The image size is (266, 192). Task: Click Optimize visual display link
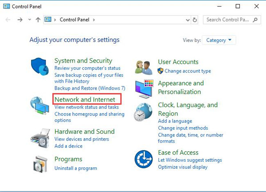pyautogui.click(x=183, y=167)
